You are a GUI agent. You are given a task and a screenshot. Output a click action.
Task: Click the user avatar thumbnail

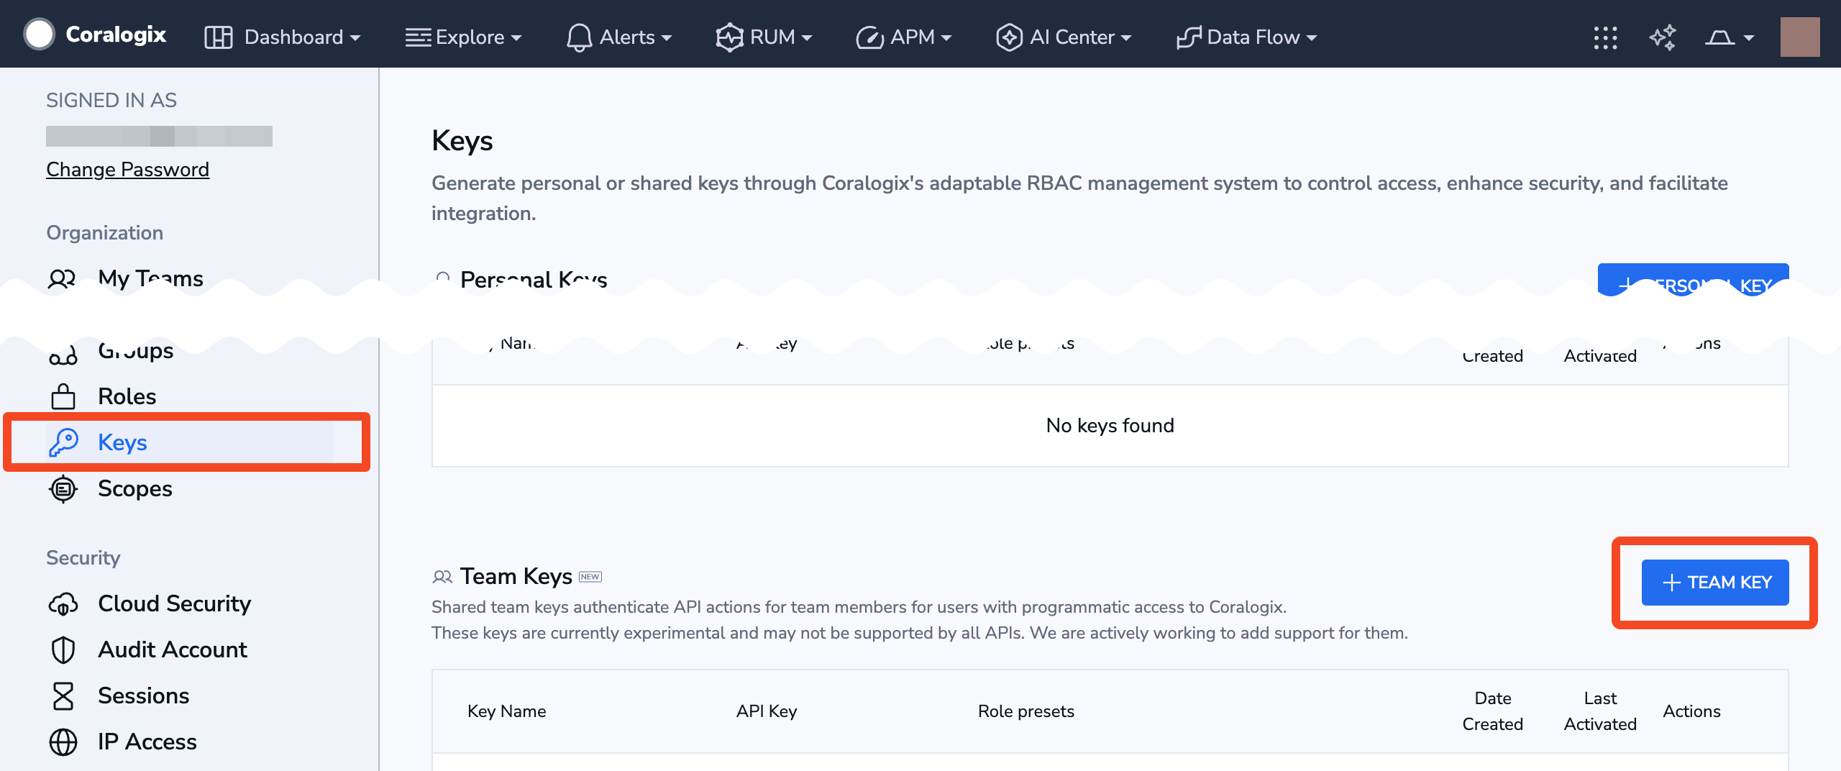[1800, 37]
